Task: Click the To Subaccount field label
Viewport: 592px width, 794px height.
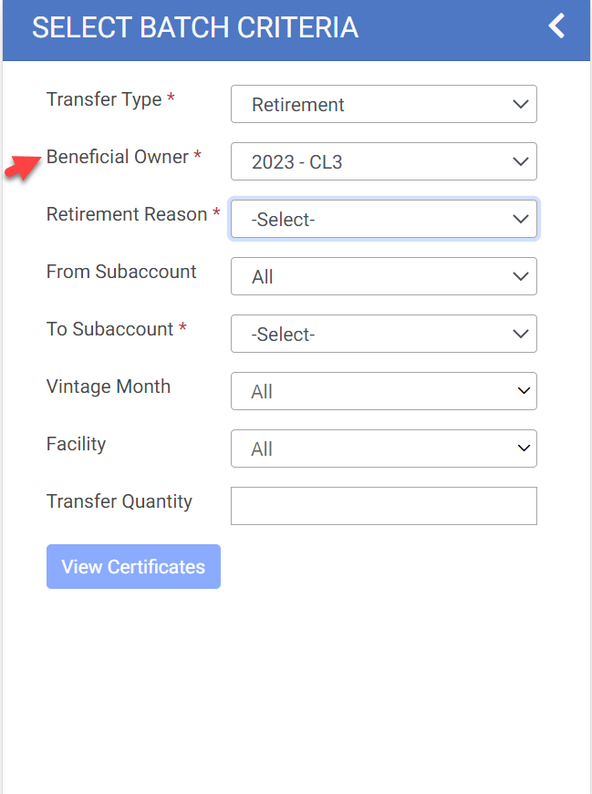Action: point(110,329)
